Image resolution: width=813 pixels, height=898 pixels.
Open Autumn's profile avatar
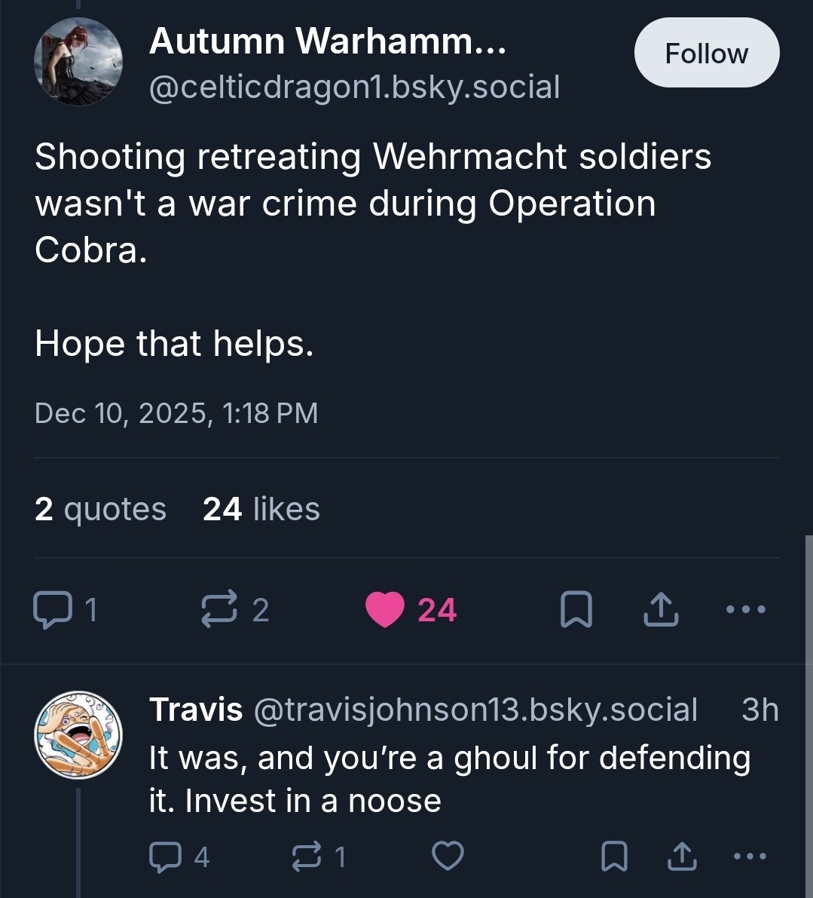click(78, 62)
